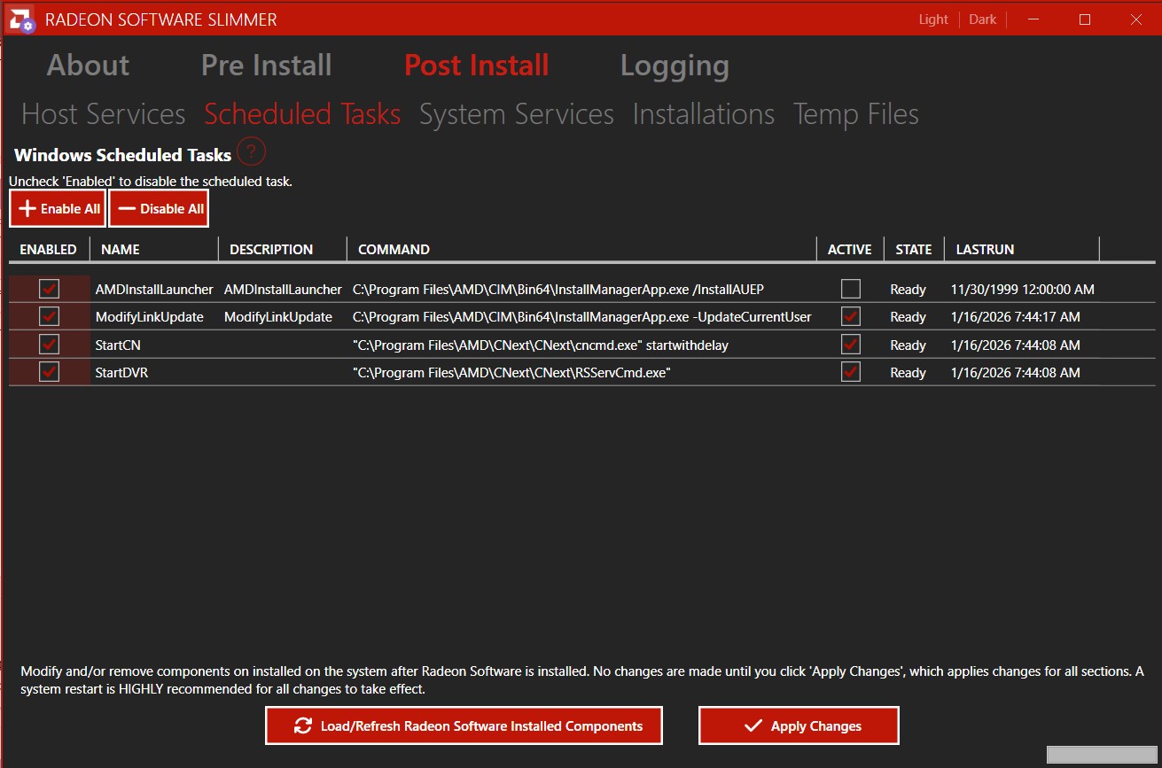
Task: Click the 1/16/2026 7:44:17 AM last run
Action: (x=1015, y=317)
